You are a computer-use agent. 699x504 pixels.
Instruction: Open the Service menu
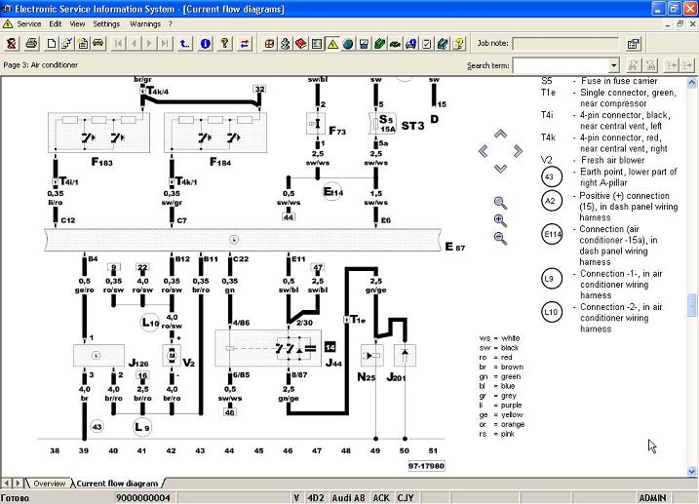pos(29,23)
